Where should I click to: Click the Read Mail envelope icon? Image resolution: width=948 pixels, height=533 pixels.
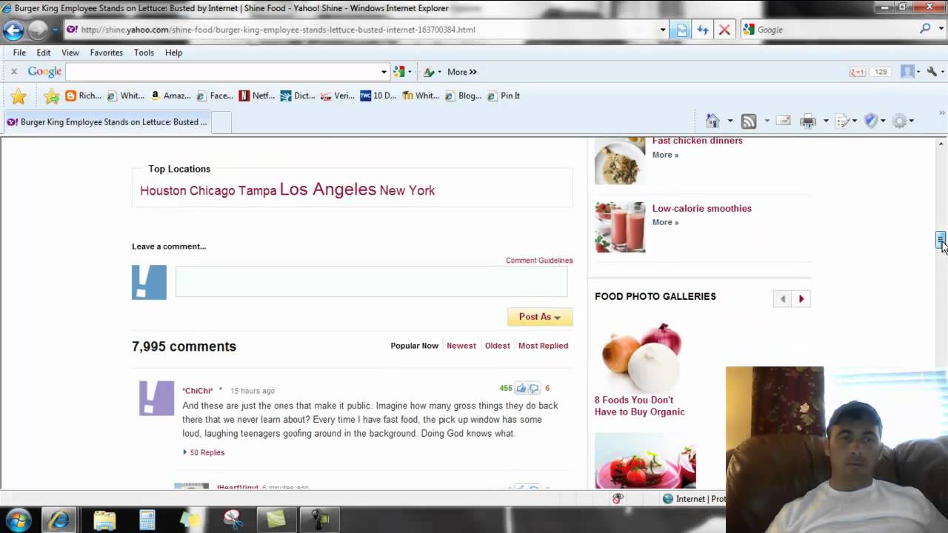[784, 121]
